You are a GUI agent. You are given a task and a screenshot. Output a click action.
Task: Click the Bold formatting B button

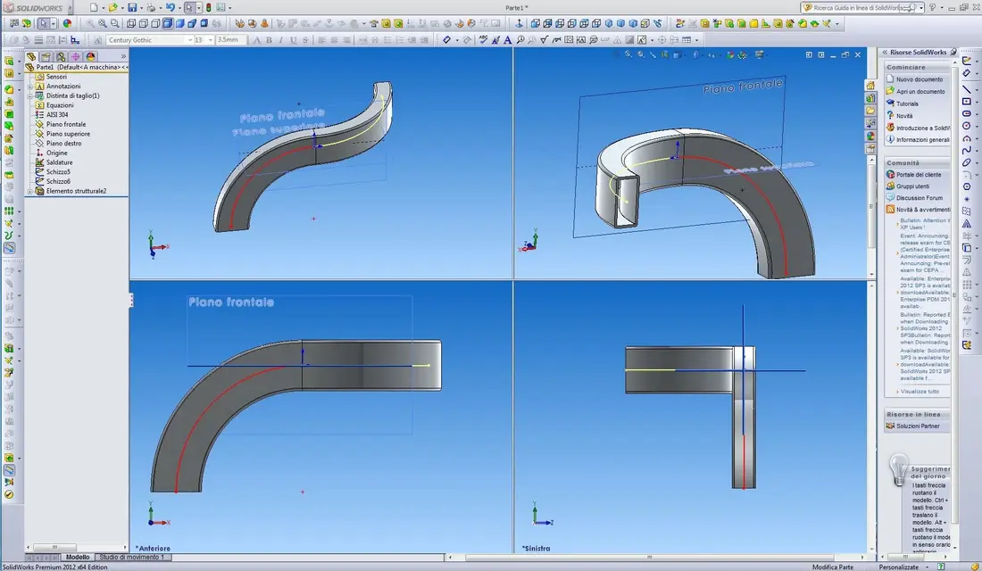coord(270,39)
